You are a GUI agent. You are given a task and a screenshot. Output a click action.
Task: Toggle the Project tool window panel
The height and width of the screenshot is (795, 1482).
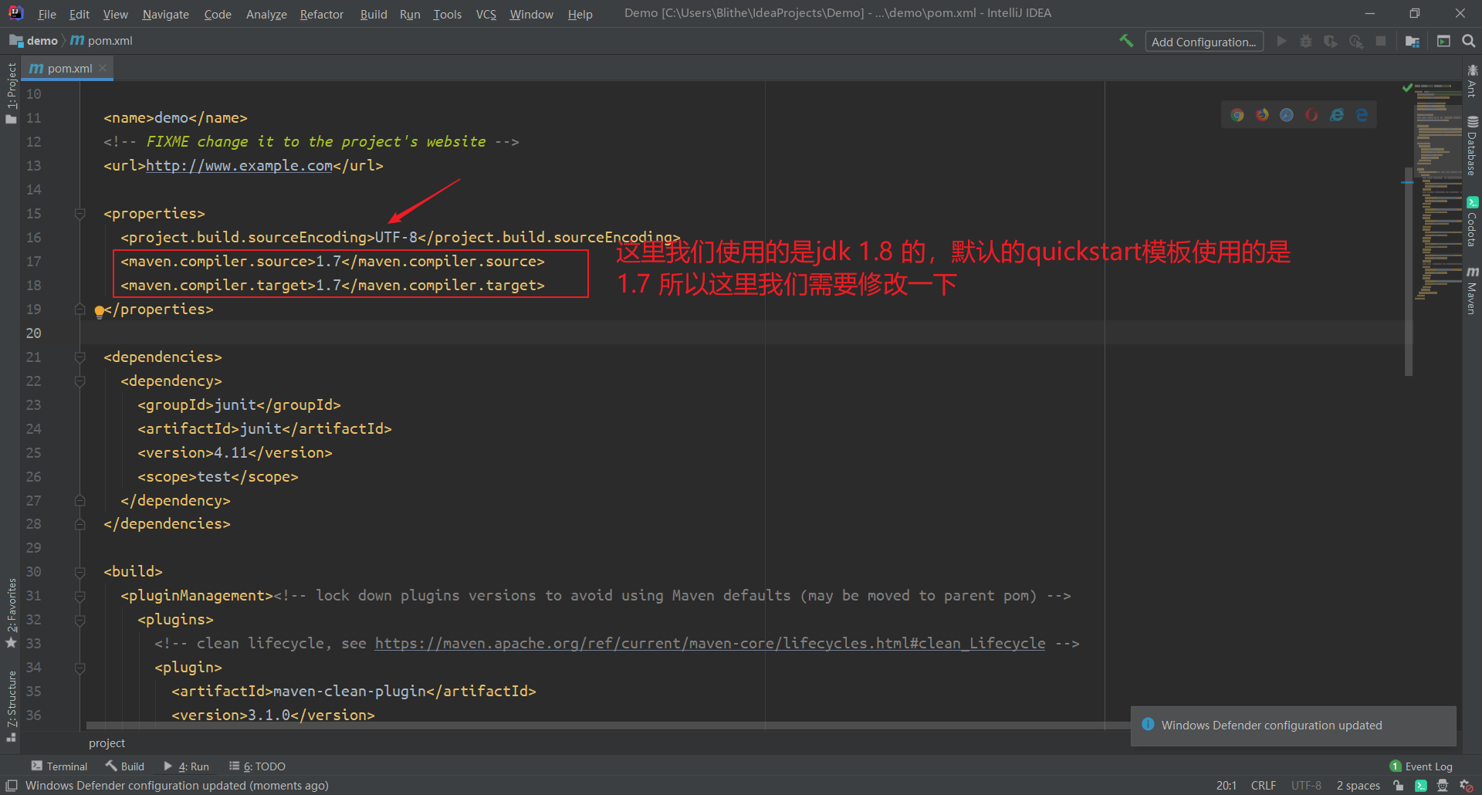click(x=11, y=93)
